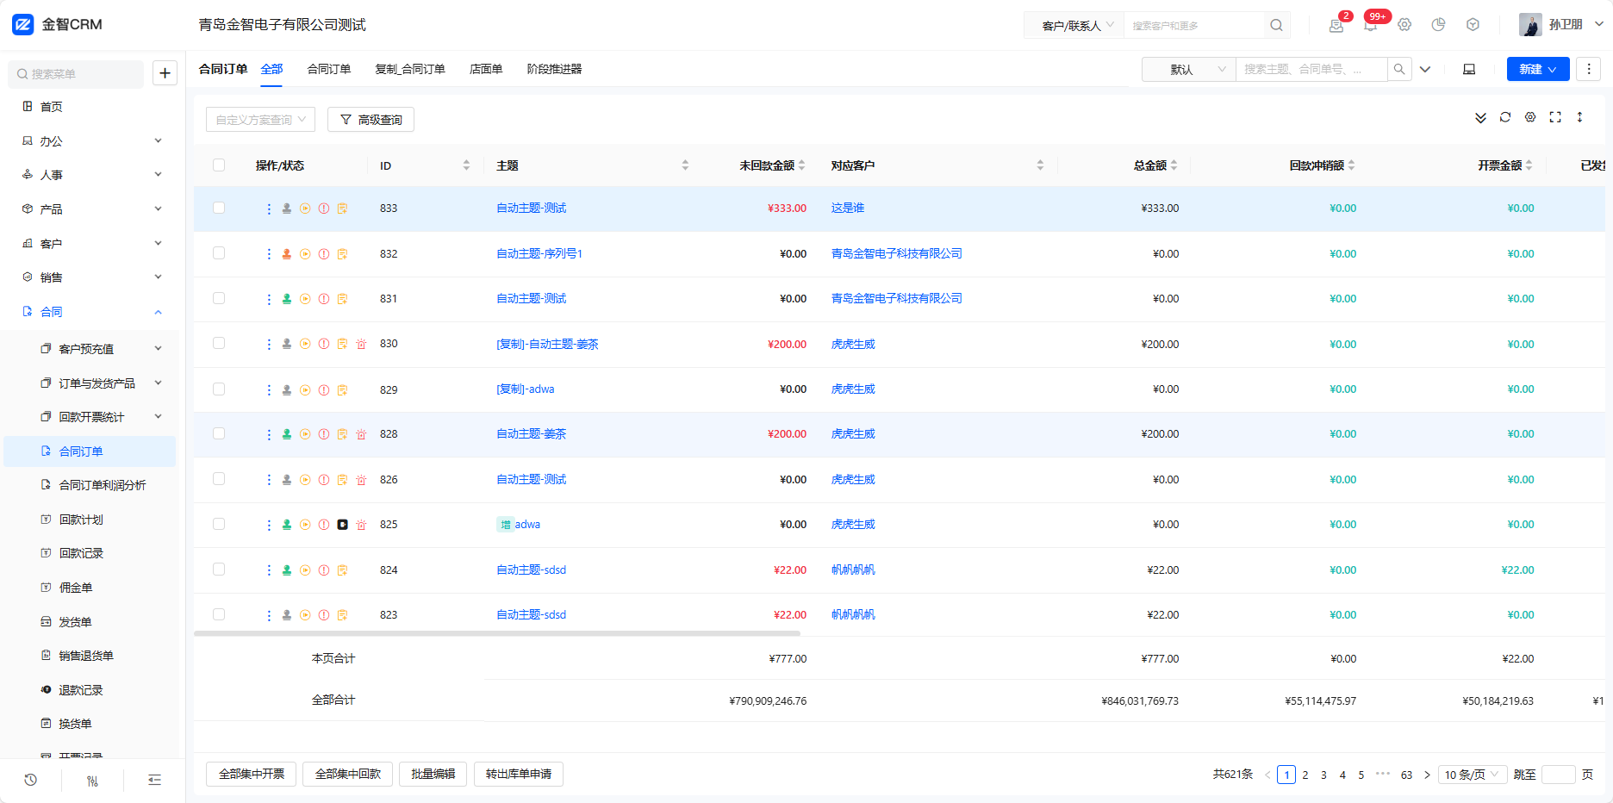Viewport: 1613px width, 803px height.
Task: Click the add menu plus button
Action: coord(165,73)
